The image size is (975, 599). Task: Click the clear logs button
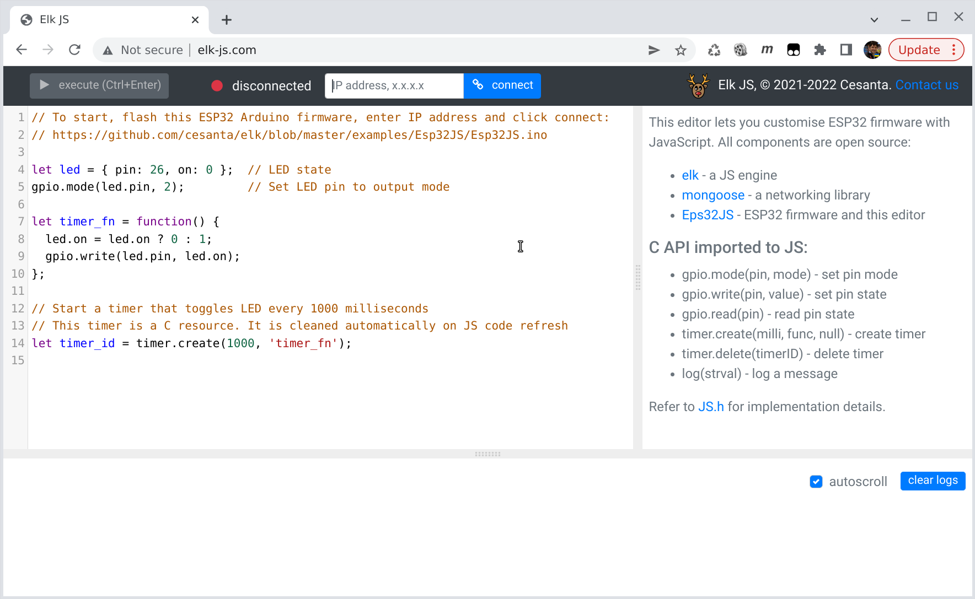point(933,481)
